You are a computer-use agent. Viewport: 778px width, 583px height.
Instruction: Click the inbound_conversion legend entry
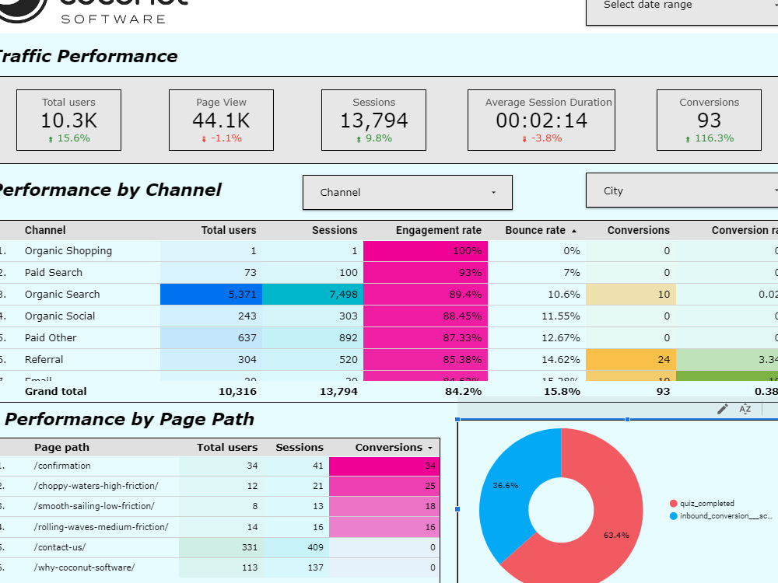click(x=721, y=516)
